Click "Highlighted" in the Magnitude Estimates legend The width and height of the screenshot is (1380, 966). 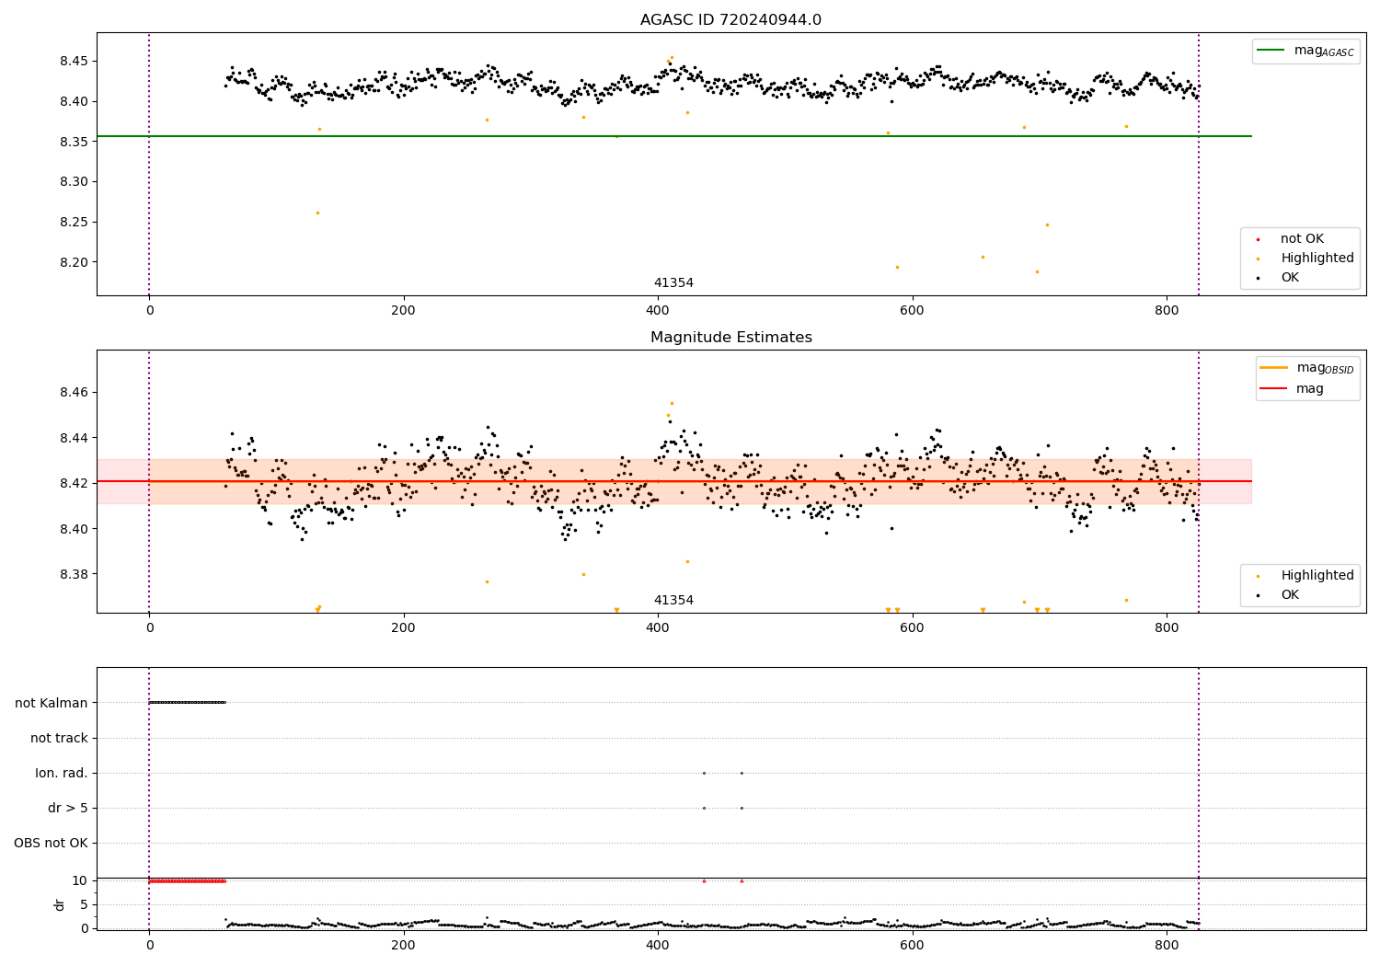click(x=1317, y=576)
